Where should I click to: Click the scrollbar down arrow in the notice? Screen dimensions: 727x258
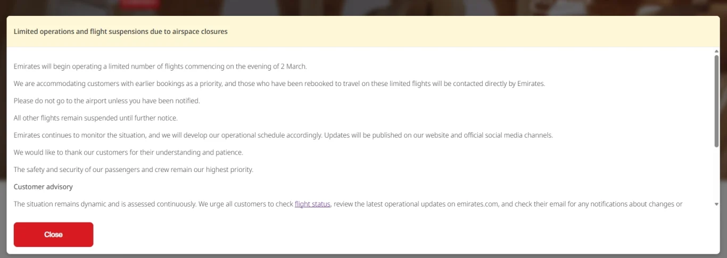pyautogui.click(x=716, y=204)
